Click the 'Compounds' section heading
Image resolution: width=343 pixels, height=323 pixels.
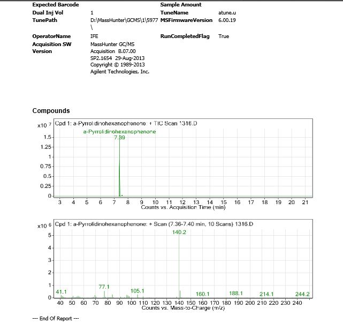click(51, 111)
